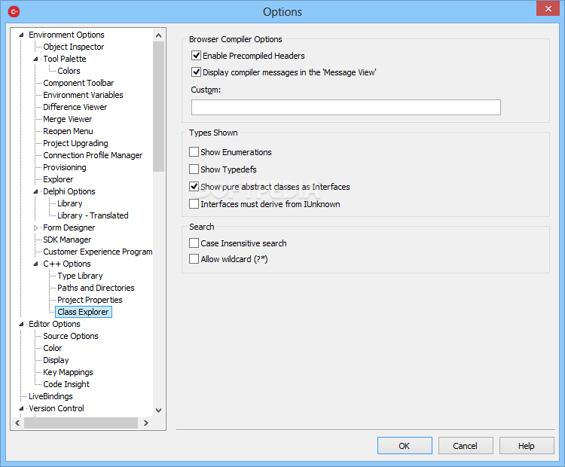Select Customer Experience Program item
The height and width of the screenshot is (467, 565).
(98, 252)
